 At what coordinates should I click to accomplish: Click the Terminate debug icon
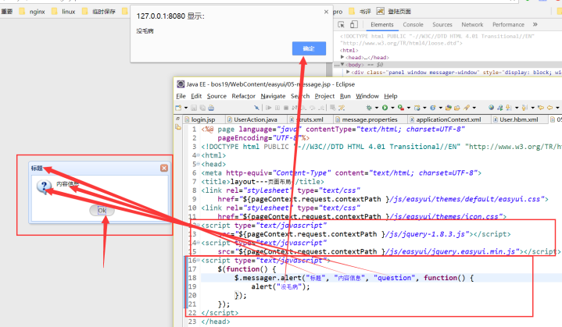coord(286,108)
